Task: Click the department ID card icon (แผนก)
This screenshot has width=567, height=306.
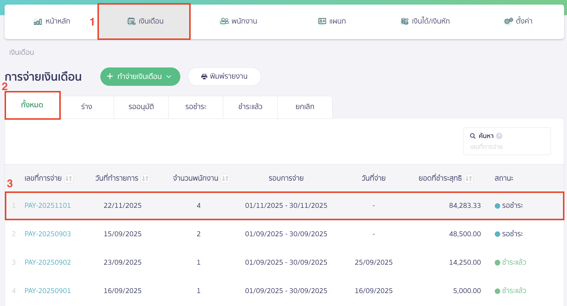Action: (x=322, y=21)
